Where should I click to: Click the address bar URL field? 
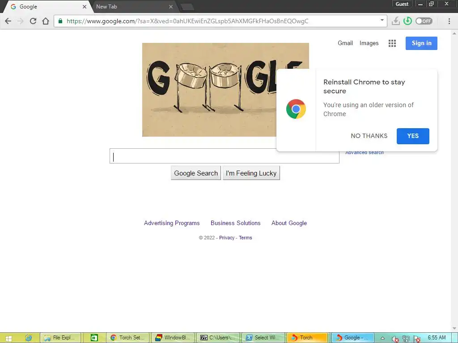(221, 21)
